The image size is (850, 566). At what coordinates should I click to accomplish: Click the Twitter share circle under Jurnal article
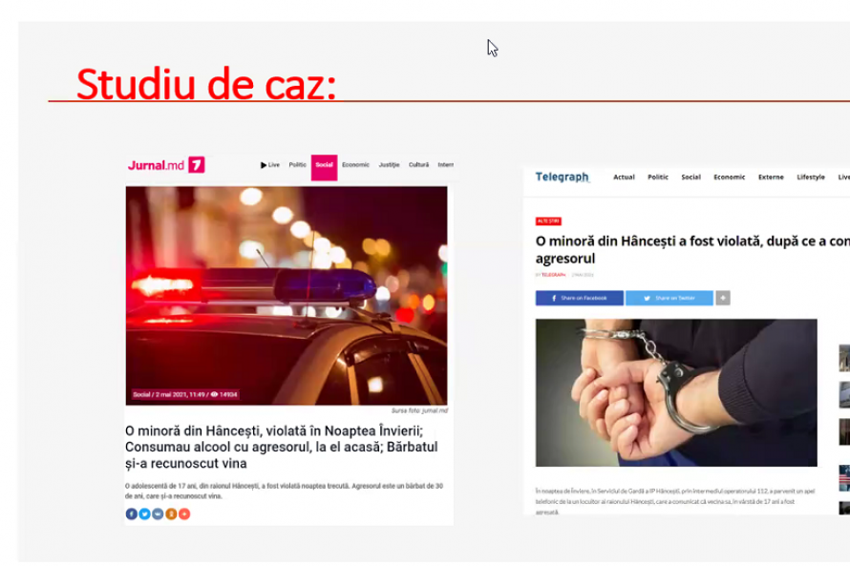(145, 514)
